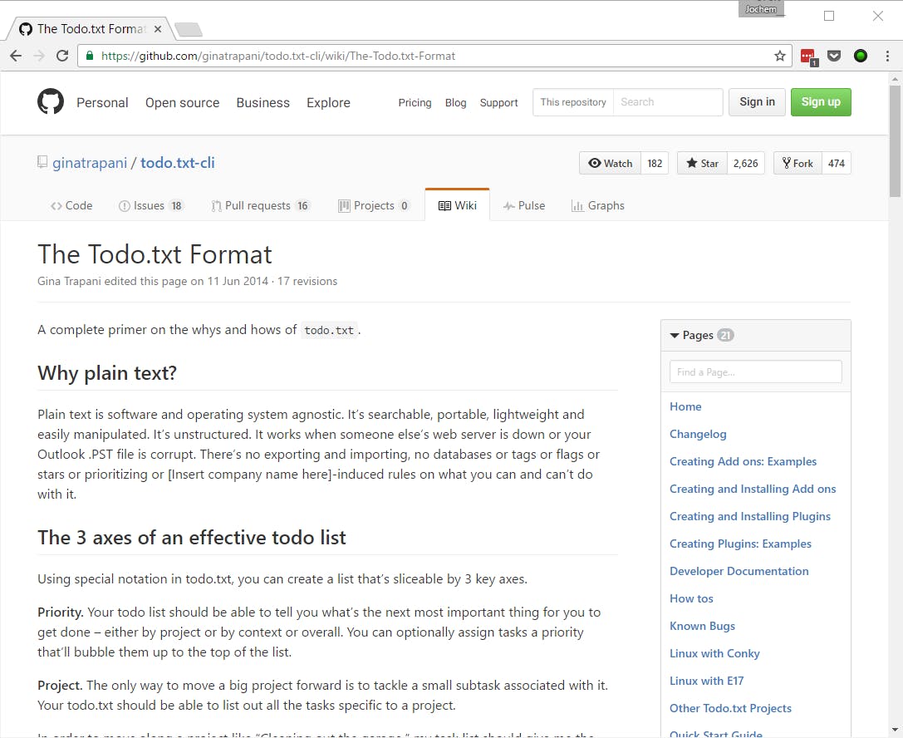This screenshot has width=903, height=738.
Task: Open the Pulse tab
Action: tap(524, 205)
